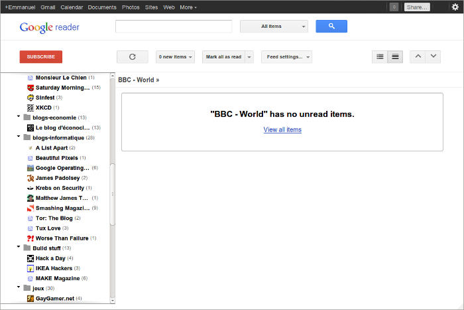Viewport: 464px width, 310px height.
Task: Click into the search input field
Action: tap(174, 27)
